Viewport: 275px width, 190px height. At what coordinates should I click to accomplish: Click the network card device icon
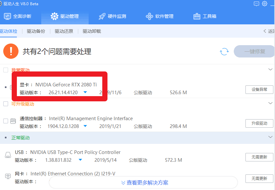[8, 176]
